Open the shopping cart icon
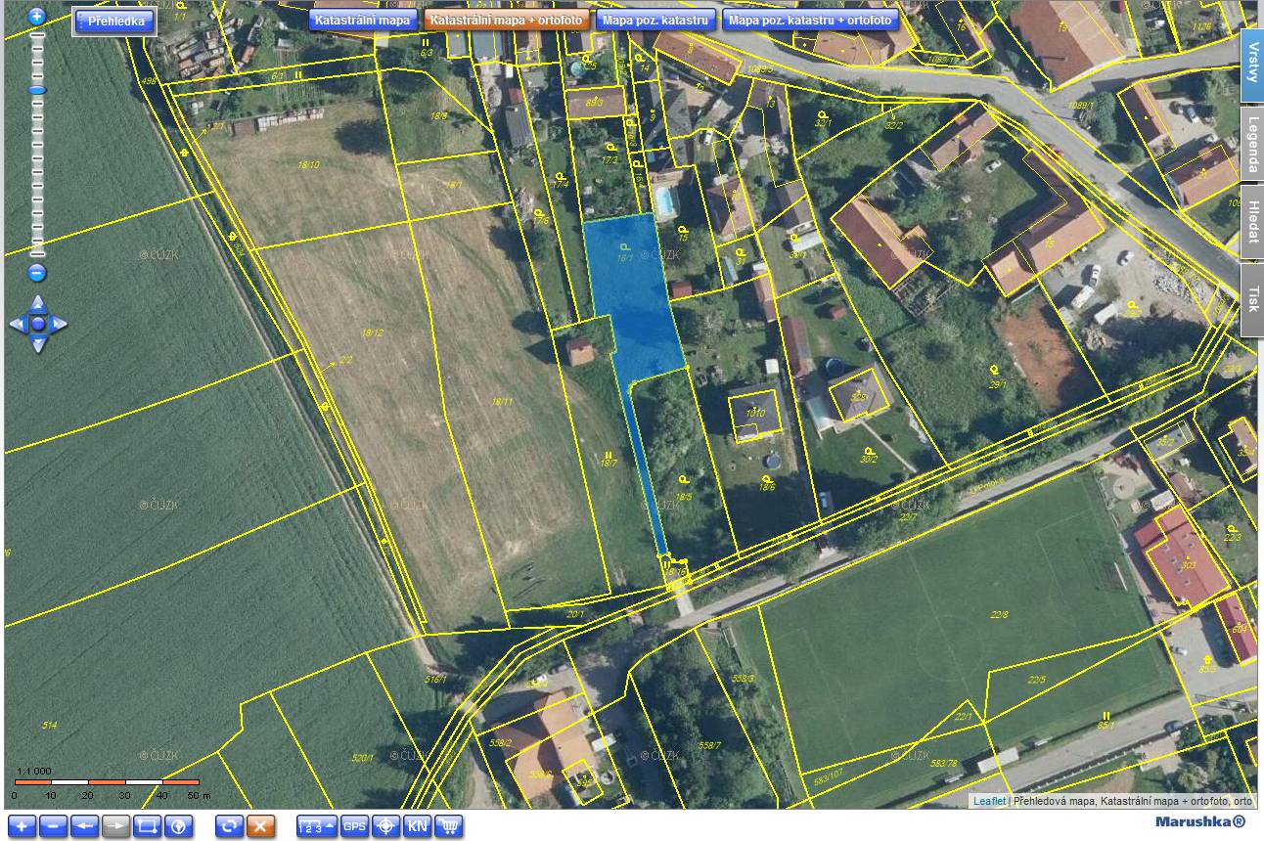 (449, 826)
